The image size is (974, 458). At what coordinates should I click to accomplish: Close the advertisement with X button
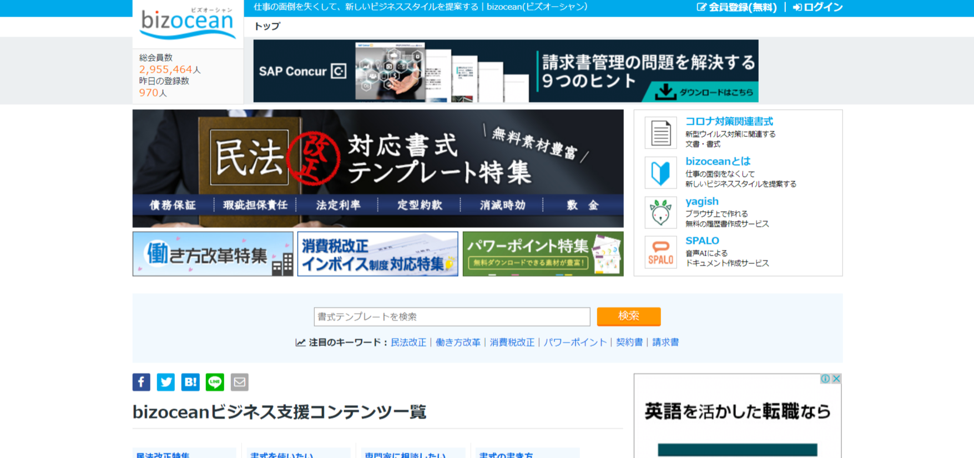coord(836,379)
